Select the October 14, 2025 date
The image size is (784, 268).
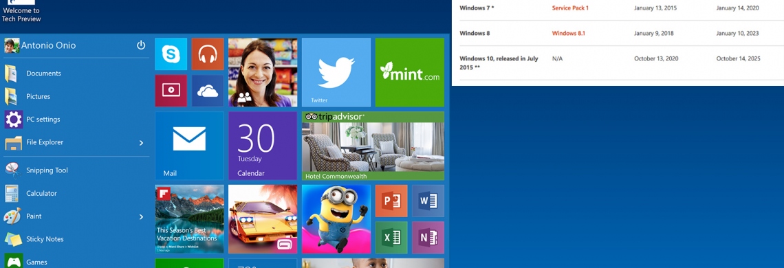[x=738, y=58]
